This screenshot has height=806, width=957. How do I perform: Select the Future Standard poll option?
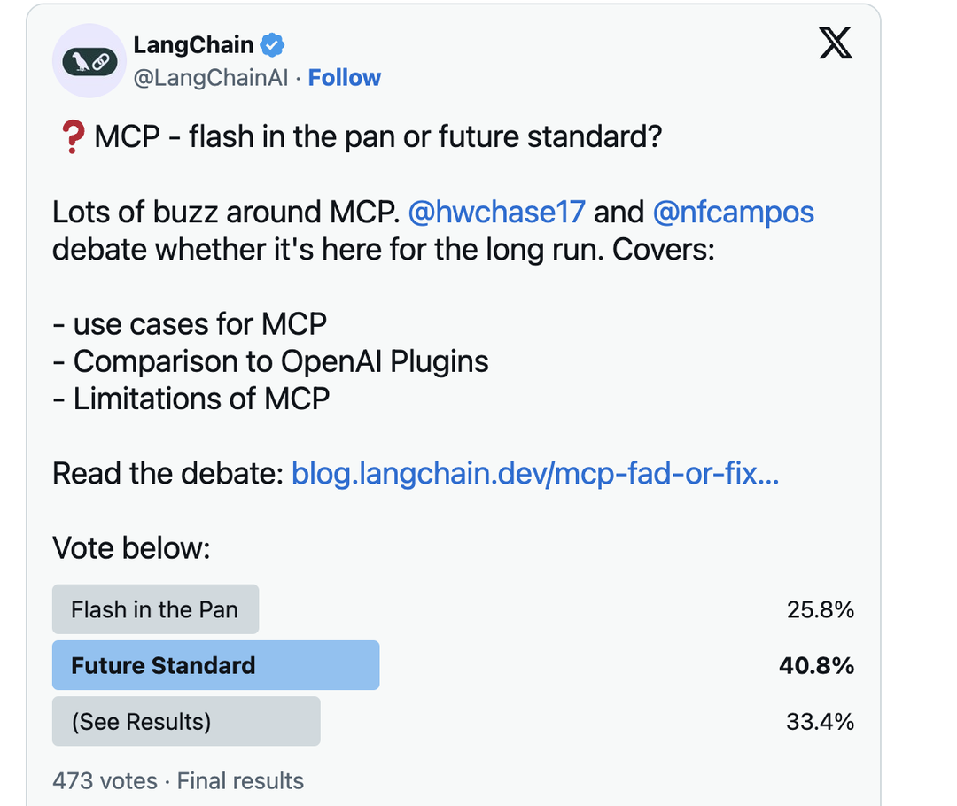tap(215, 665)
